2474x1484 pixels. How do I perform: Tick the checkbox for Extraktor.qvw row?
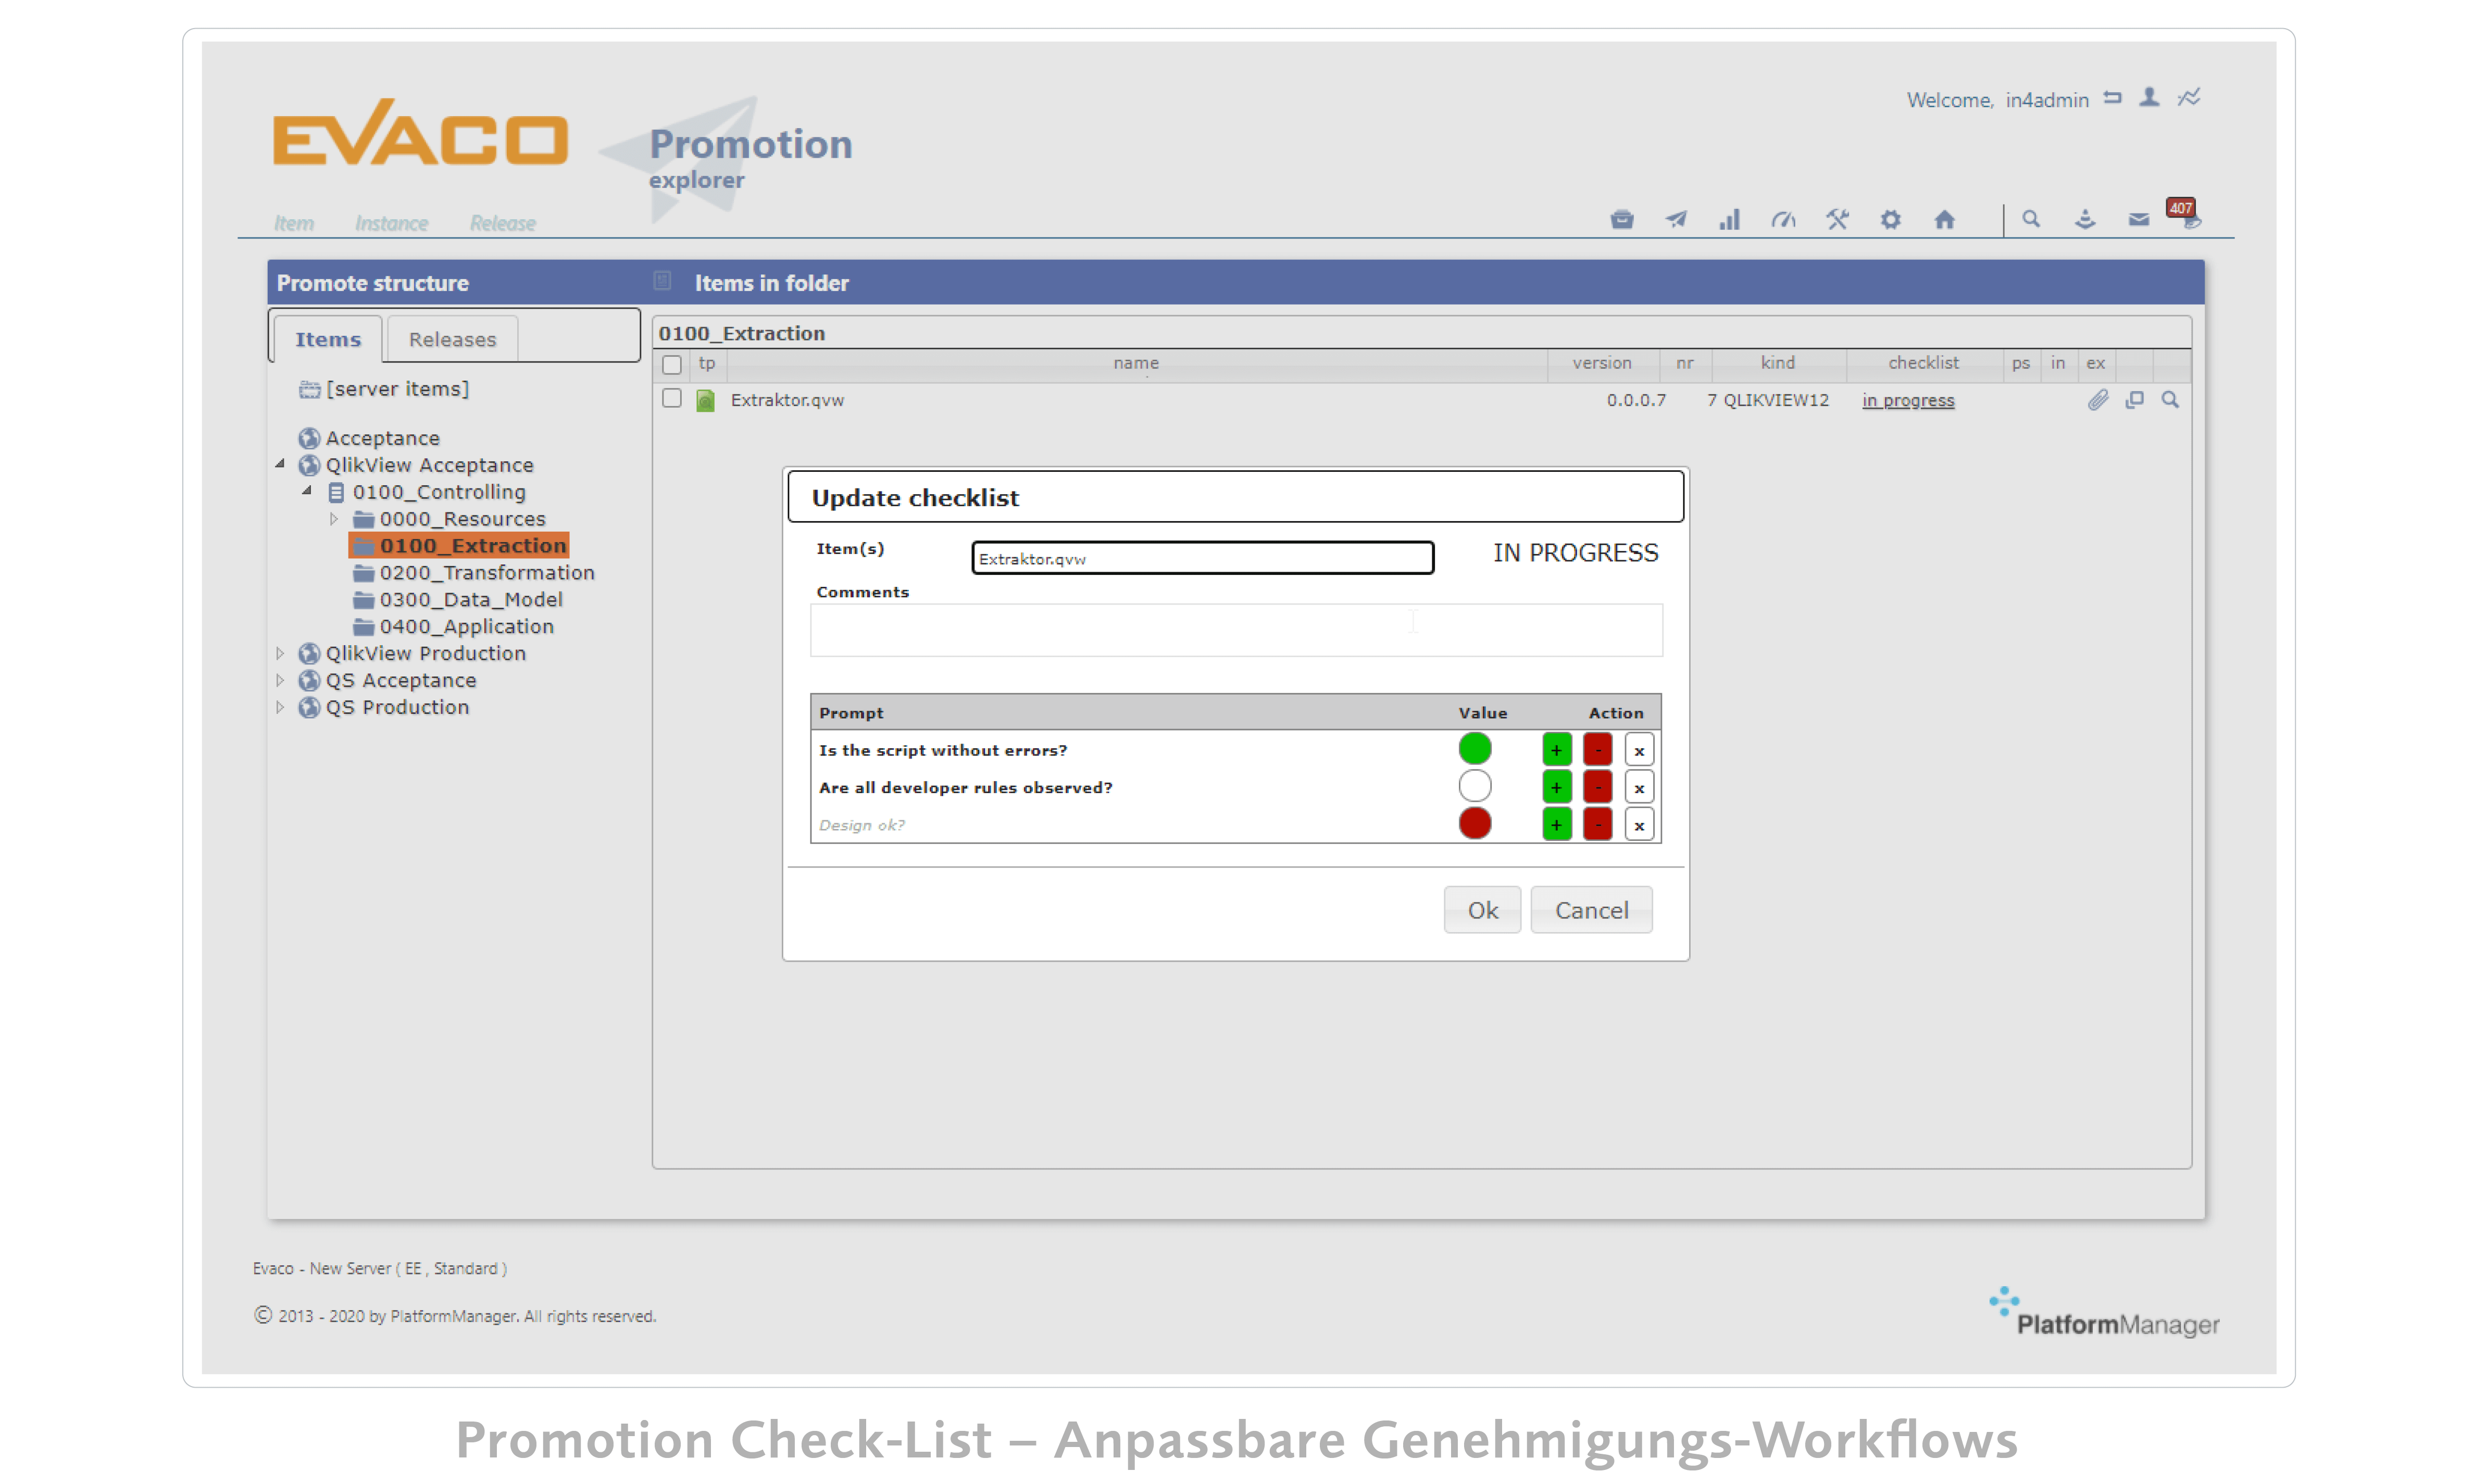(x=672, y=398)
